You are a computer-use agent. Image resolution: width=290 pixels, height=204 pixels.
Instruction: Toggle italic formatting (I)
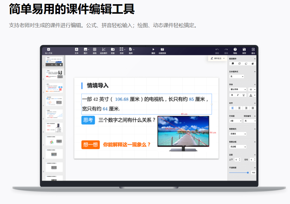click(238, 95)
